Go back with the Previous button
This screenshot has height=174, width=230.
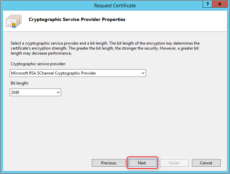109,163
